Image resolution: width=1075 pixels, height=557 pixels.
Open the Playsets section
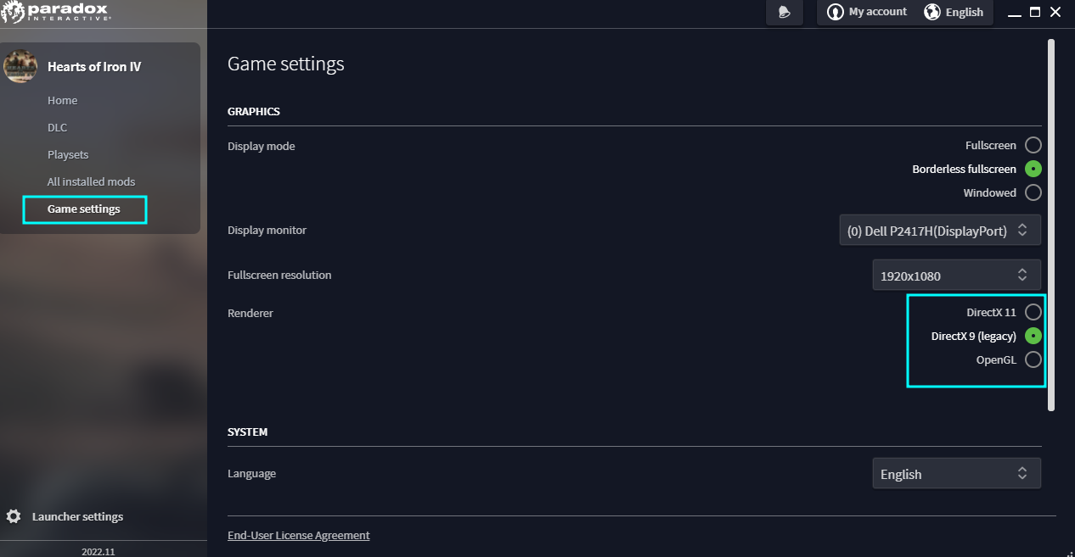67,154
